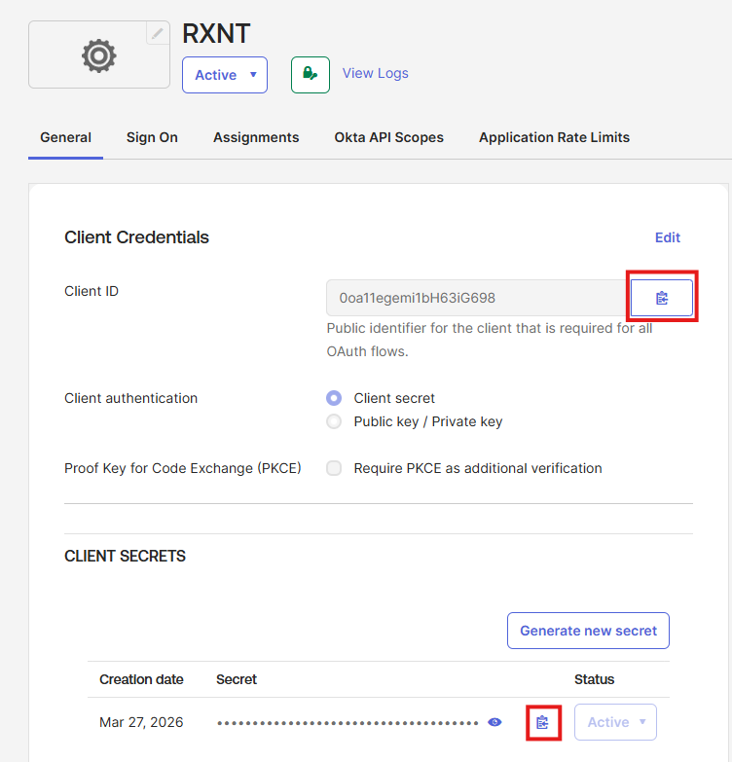
Task: Copy the Client ID to clipboard
Action: coord(662,298)
